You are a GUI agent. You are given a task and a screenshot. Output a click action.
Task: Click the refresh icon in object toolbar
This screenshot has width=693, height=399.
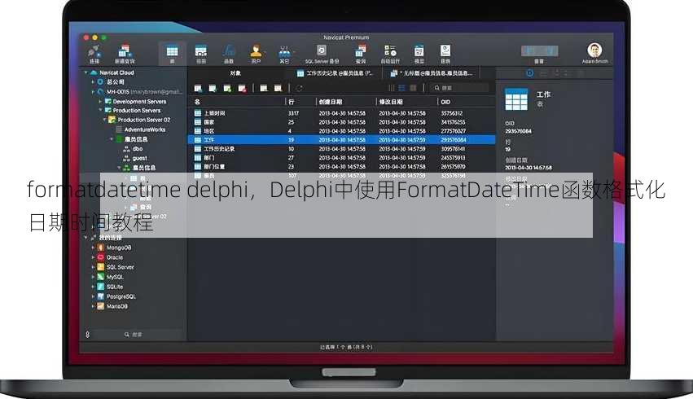click(299, 89)
